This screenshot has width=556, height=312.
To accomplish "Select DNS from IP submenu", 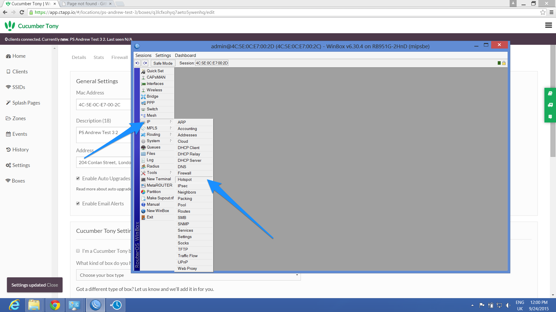I will 194,167.
